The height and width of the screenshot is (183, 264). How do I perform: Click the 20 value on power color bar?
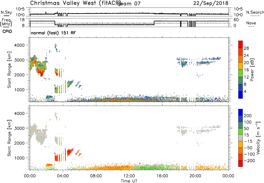[246, 63]
